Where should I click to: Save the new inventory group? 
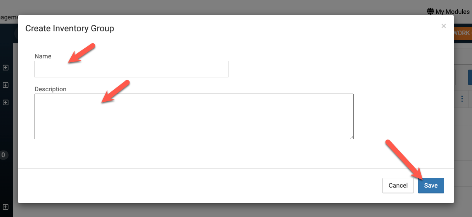431,186
